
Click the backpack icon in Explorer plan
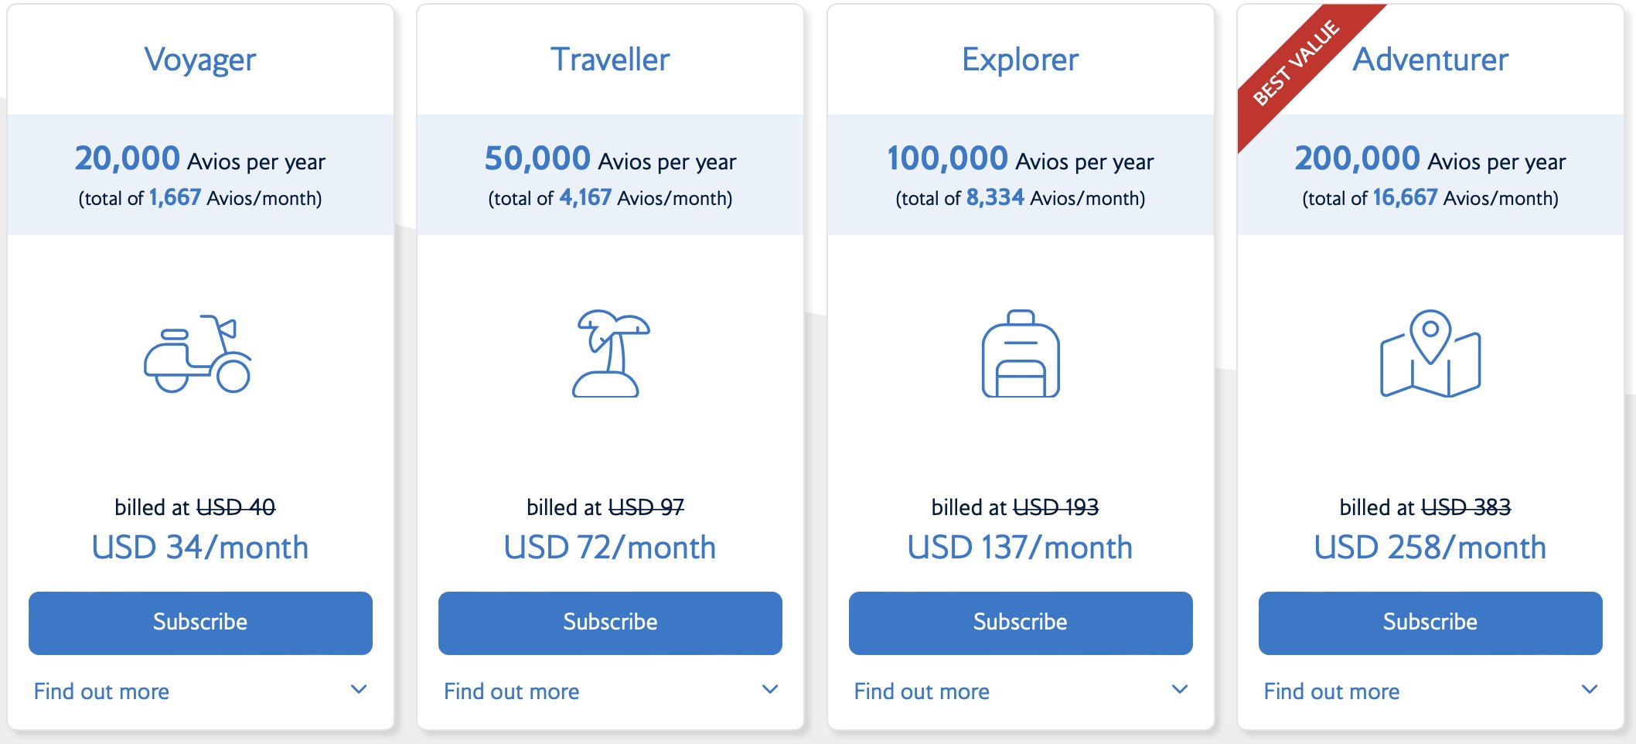coord(1021,353)
